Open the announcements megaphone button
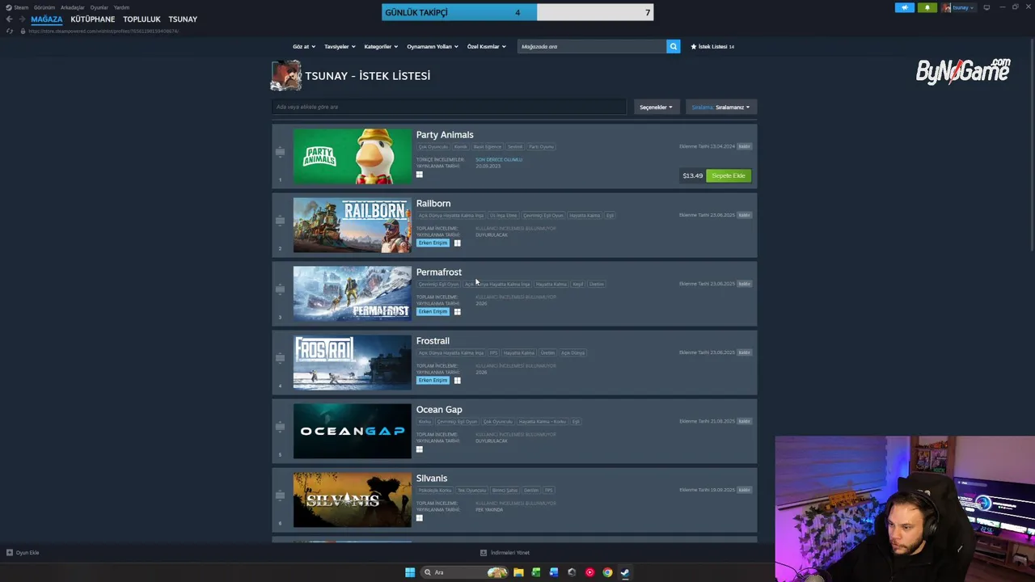This screenshot has height=582, width=1035. (905, 7)
